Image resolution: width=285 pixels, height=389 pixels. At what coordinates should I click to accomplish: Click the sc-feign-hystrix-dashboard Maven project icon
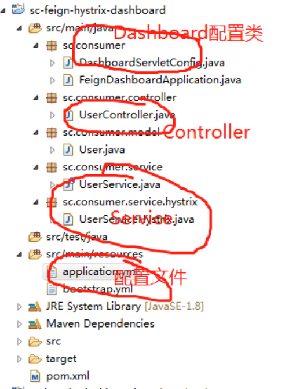coord(19,9)
